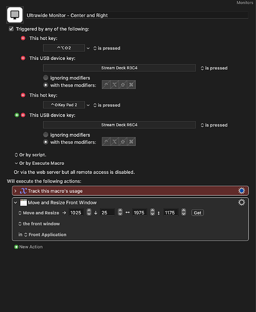Click the Get button for window coordinates
The width and height of the screenshot is (256, 312).
coord(197,213)
